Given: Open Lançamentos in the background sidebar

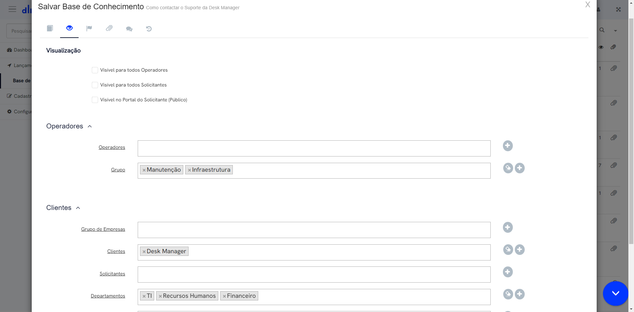Looking at the screenshot, I should (19, 65).
